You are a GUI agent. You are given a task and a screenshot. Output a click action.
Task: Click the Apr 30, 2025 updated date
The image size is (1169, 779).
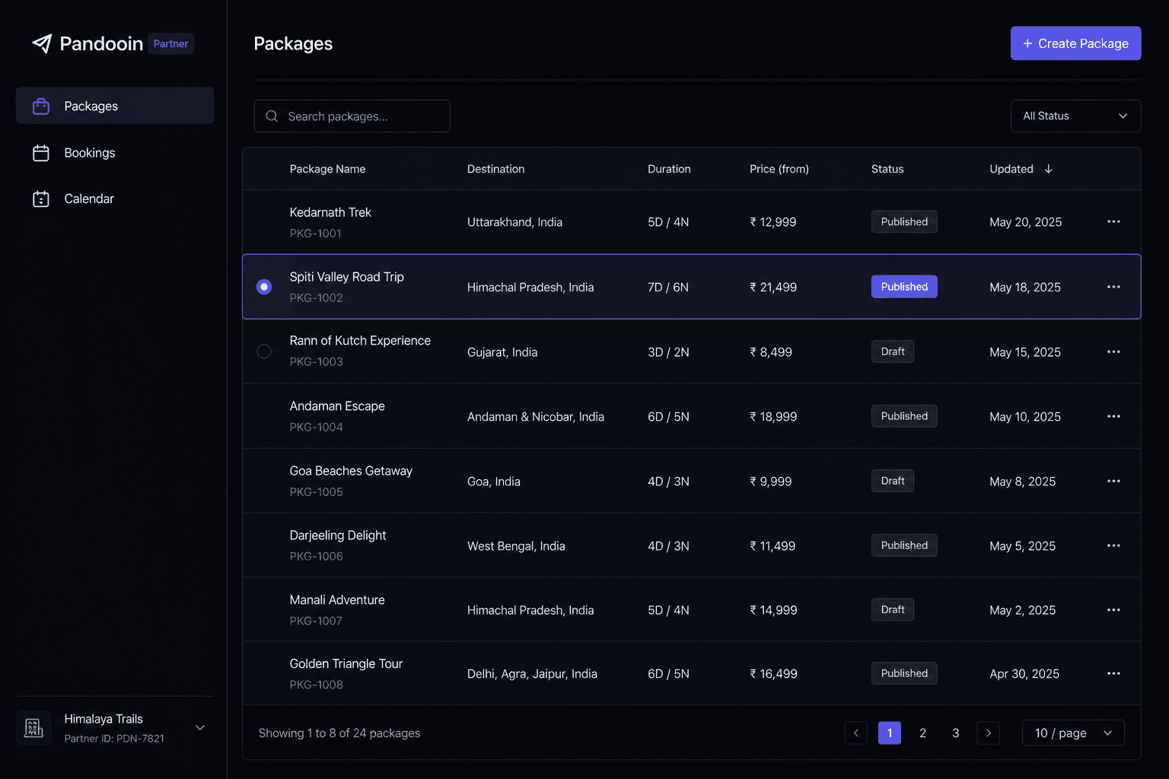click(x=1024, y=674)
